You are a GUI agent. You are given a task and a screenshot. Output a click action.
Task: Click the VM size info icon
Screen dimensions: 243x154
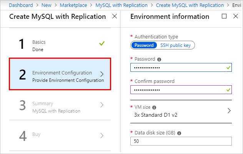[x=154, y=107]
